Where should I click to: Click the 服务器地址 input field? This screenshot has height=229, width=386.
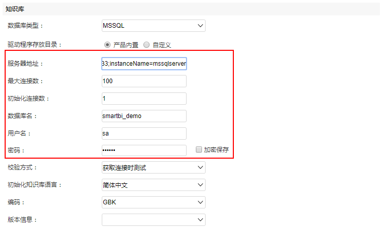[x=144, y=64]
